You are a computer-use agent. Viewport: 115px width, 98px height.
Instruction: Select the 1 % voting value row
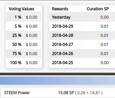(x=24, y=17)
